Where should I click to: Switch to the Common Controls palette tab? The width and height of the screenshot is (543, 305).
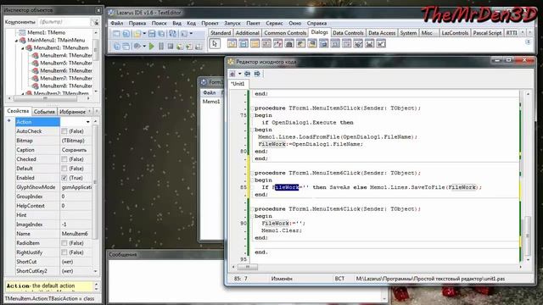[285, 33]
